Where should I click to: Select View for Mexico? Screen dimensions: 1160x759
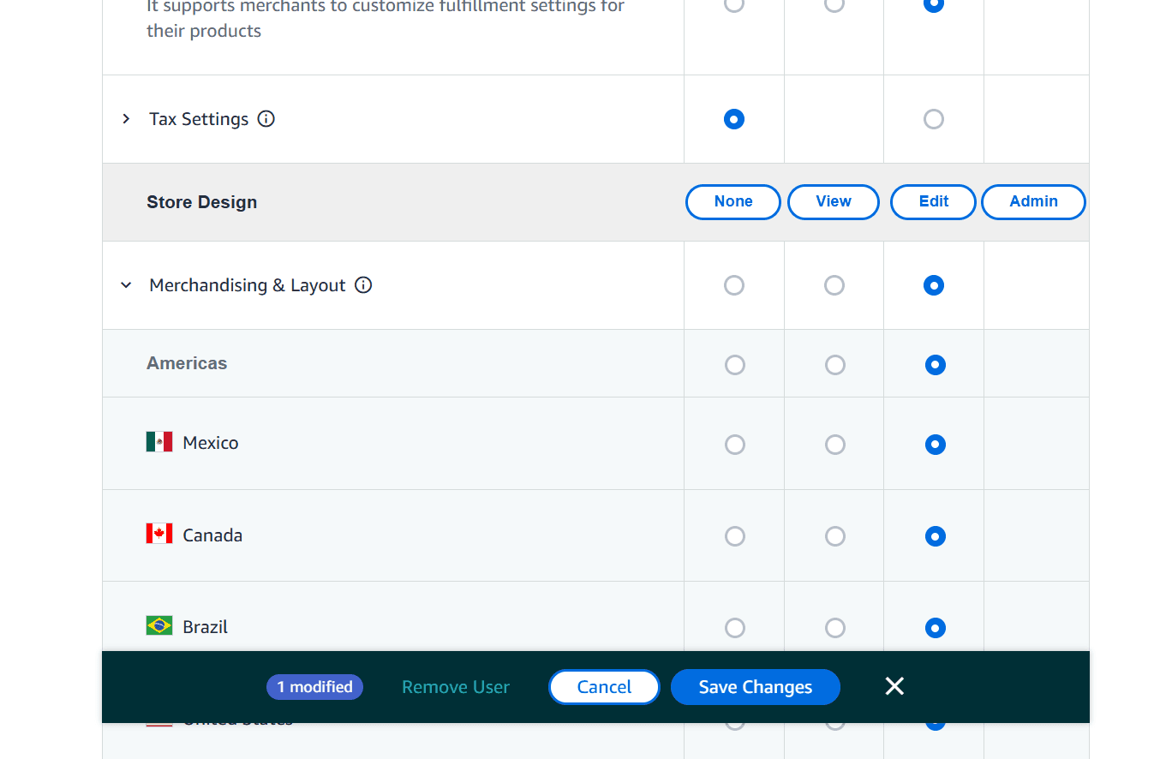click(835, 445)
